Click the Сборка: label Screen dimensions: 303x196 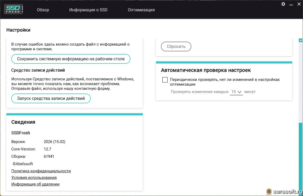click(18, 156)
